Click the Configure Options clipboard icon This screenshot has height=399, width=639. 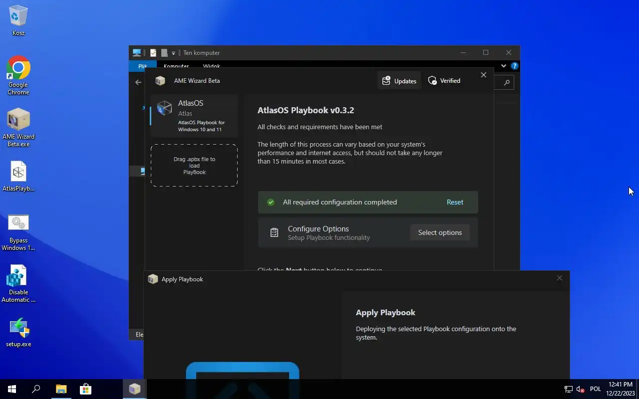[x=274, y=232]
